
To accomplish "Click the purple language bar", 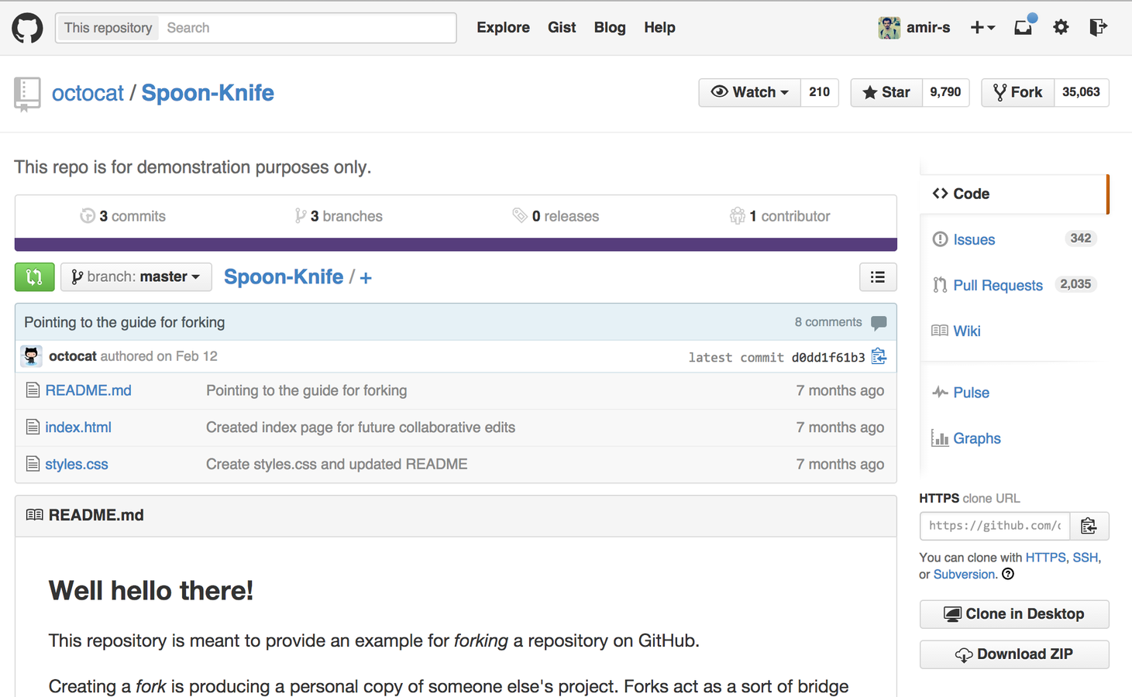I will [x=456, y=245].
